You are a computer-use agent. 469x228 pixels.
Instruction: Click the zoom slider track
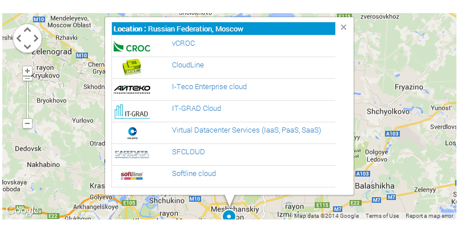tap(27, 99)
